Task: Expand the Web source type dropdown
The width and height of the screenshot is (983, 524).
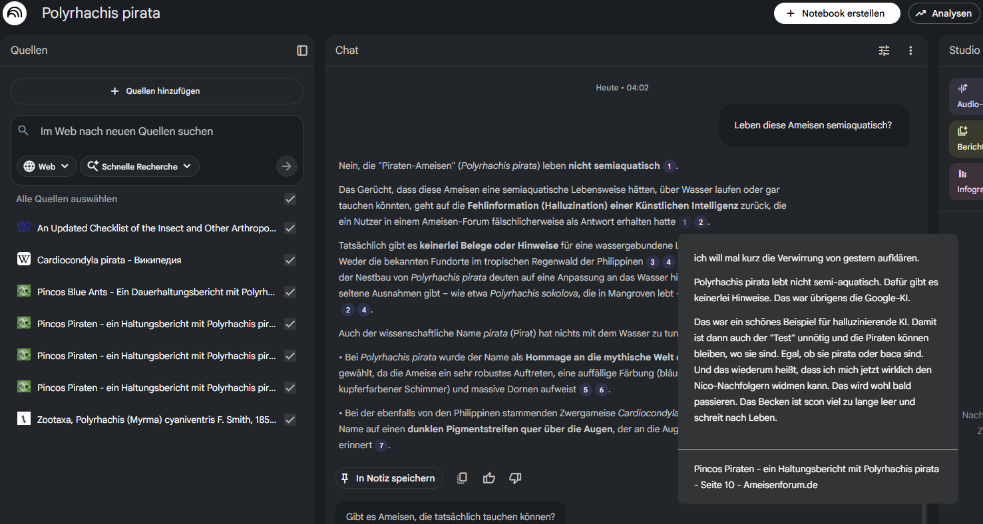Action: click(47, 166)
